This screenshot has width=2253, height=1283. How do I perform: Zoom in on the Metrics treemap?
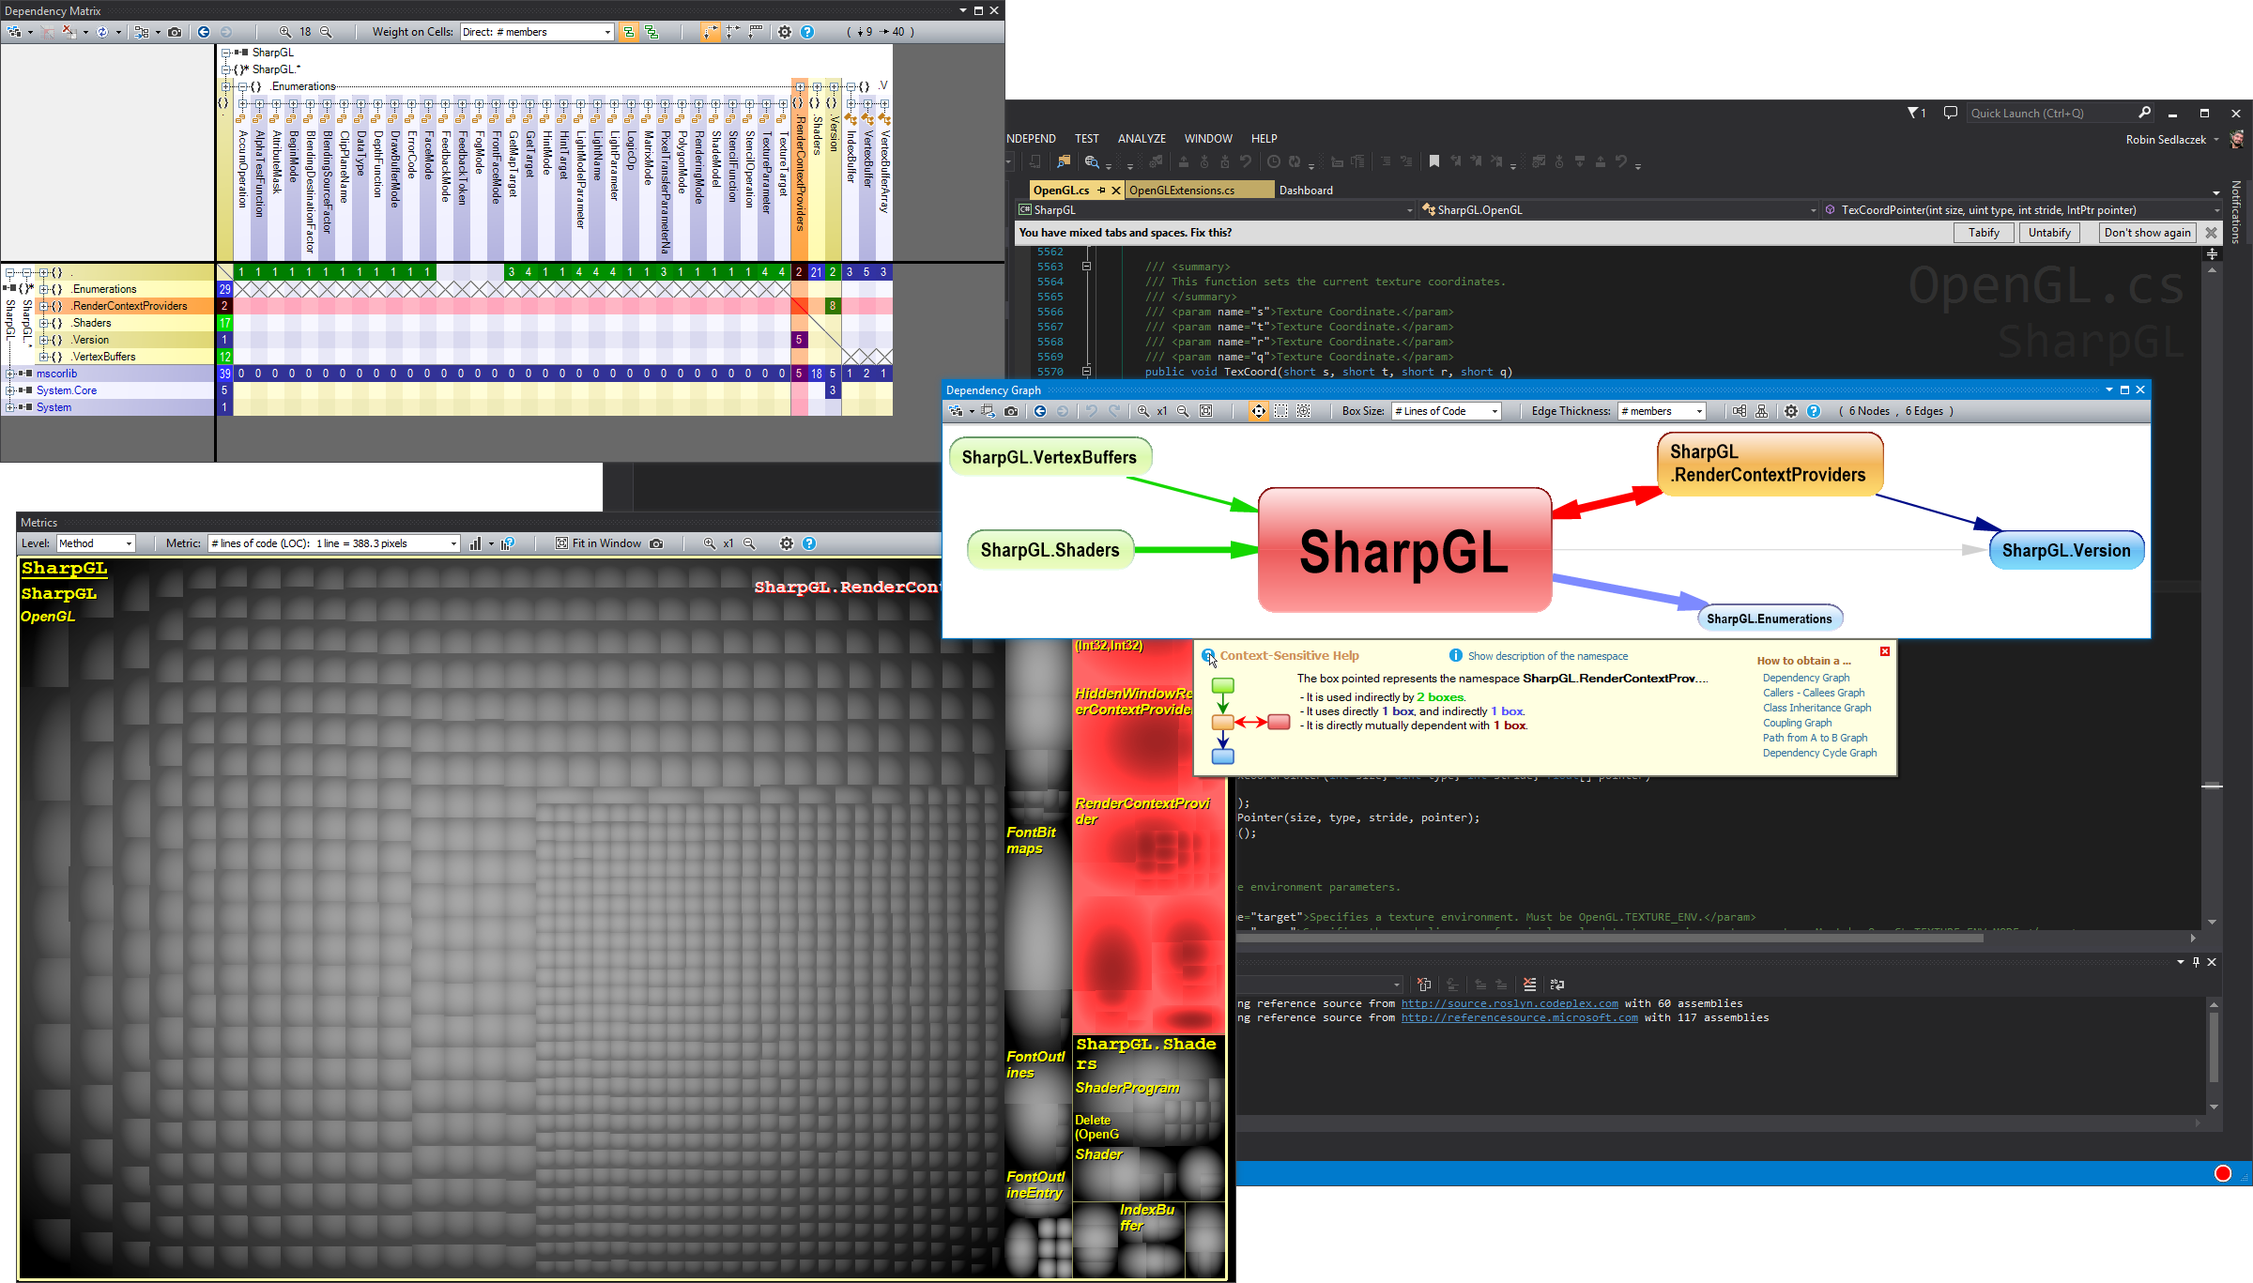[x=710, y=543]
